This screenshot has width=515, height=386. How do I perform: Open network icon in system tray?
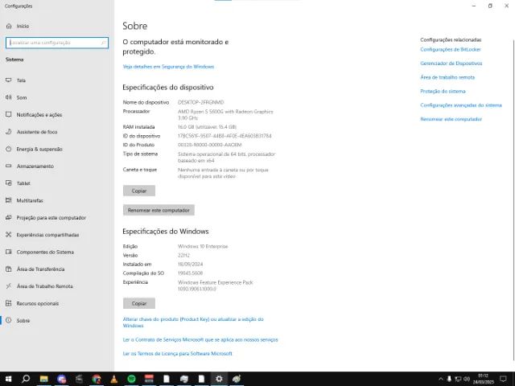tap(458, 379)
